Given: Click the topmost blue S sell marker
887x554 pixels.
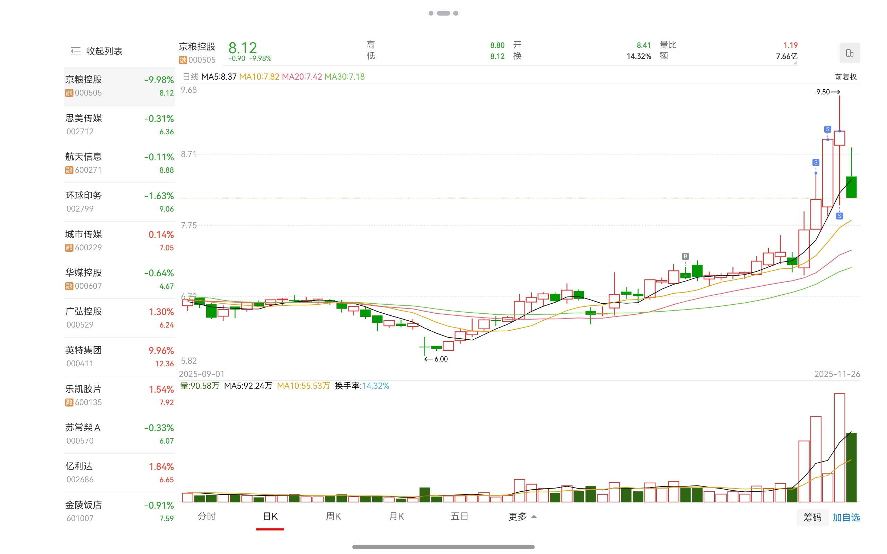Looking at the screenshot, I should (827, 129).
